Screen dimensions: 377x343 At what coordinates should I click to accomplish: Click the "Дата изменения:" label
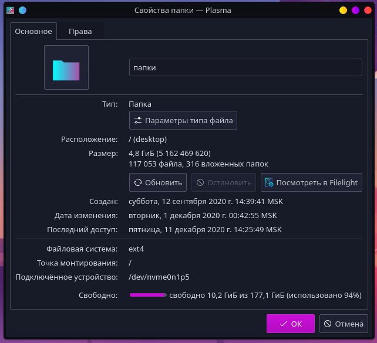86,216
